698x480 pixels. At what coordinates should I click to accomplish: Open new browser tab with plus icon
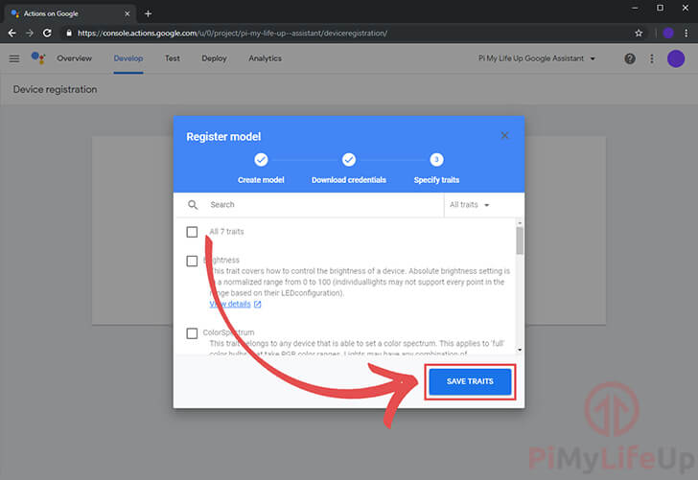(x=148, y=13)
